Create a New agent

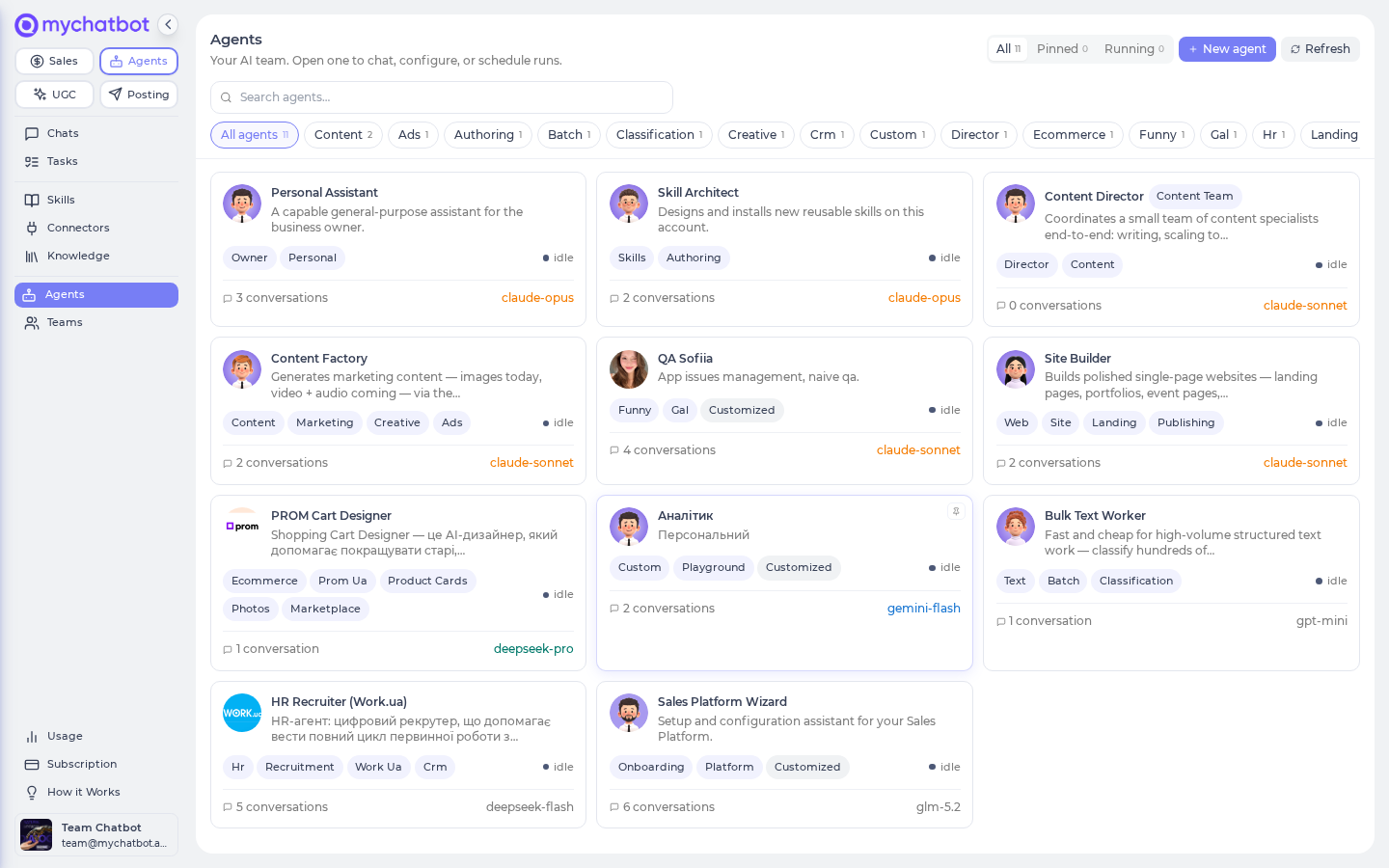pos(1227,49)
